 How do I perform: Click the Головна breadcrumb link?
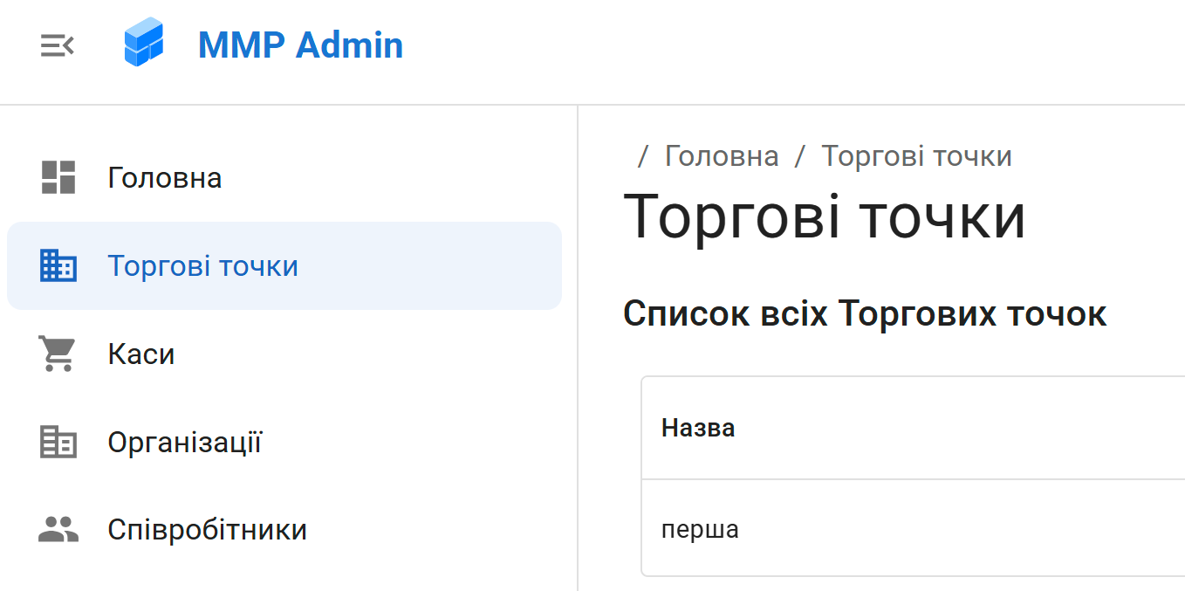(721, 156)
